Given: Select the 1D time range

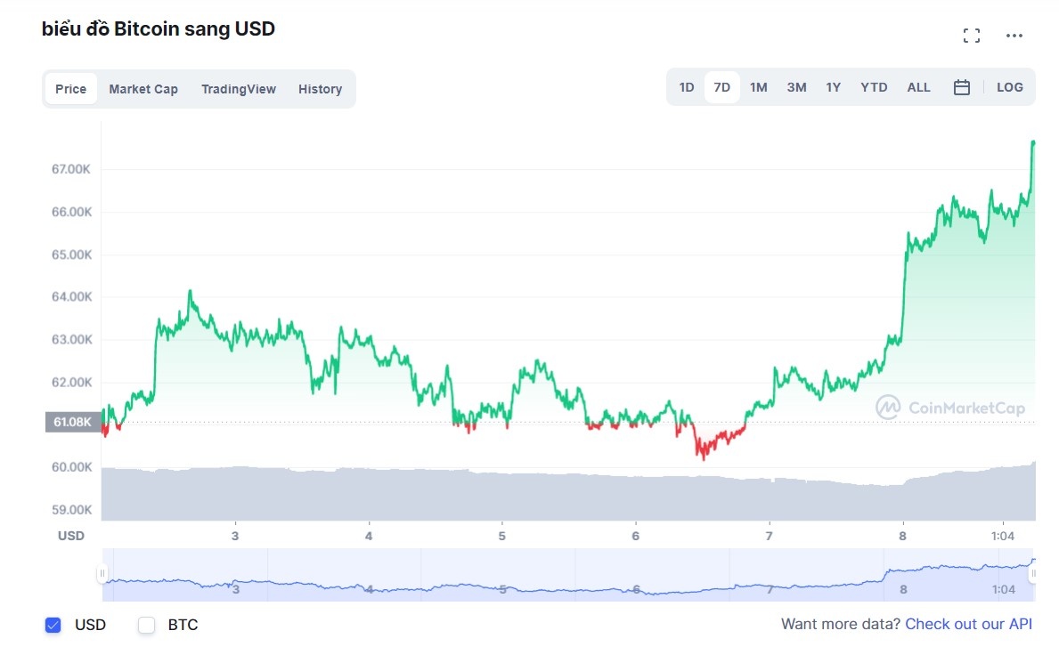Looking at the screenshot, I should [x=686, y=86].
